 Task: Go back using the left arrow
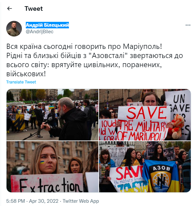click(x=9, y=9)
